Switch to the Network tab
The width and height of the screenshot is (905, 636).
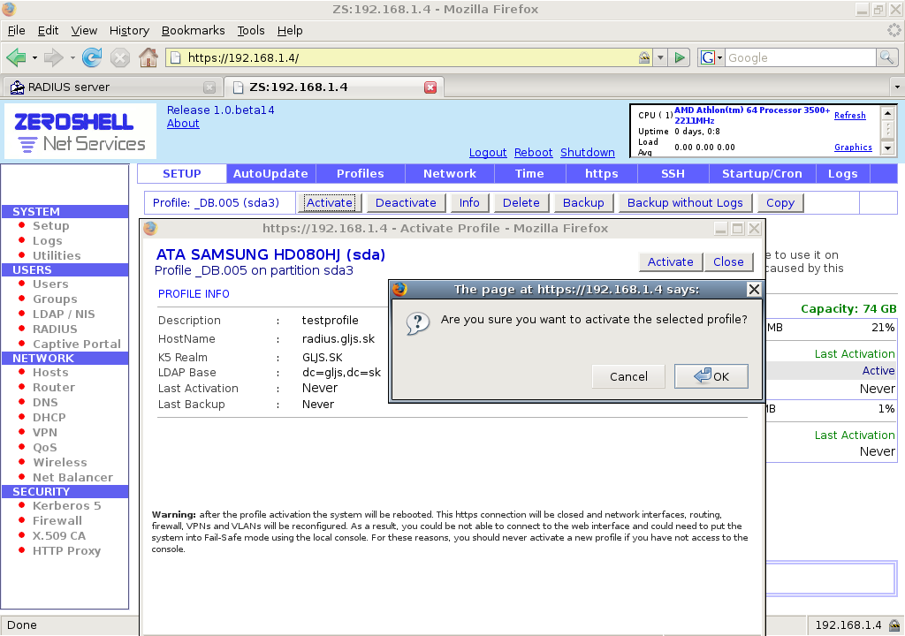point(450,174)
